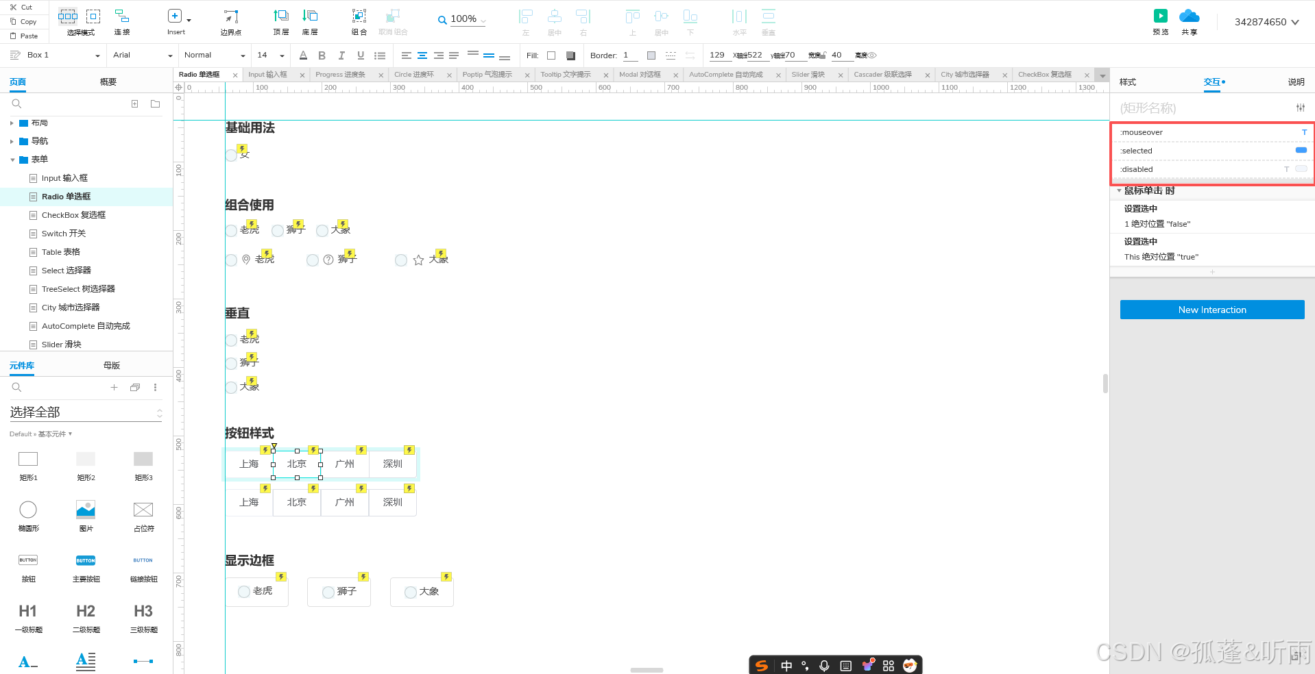
Task: Select first row 大象 radio button
Action: pyautogui.click(x=322, y=231)
